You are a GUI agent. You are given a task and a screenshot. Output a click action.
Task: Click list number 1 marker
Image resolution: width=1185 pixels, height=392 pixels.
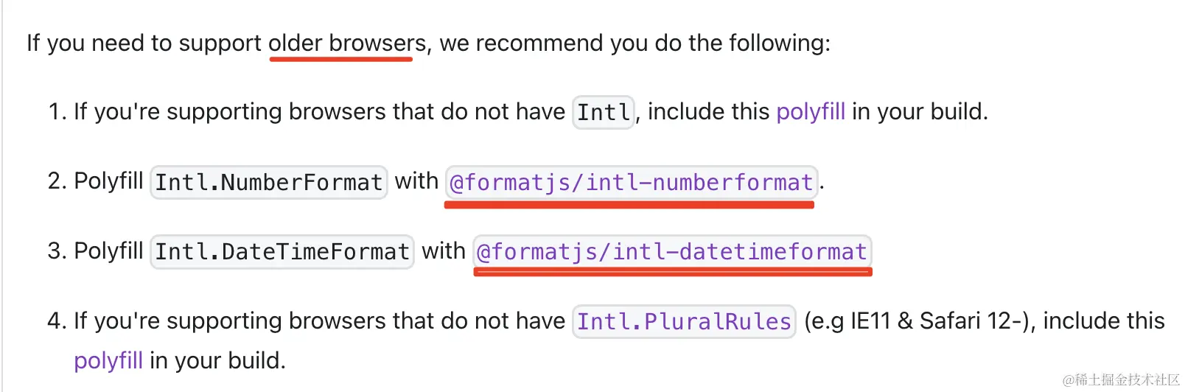pos(57,112)
